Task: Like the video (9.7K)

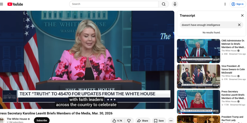Action: 117,121
